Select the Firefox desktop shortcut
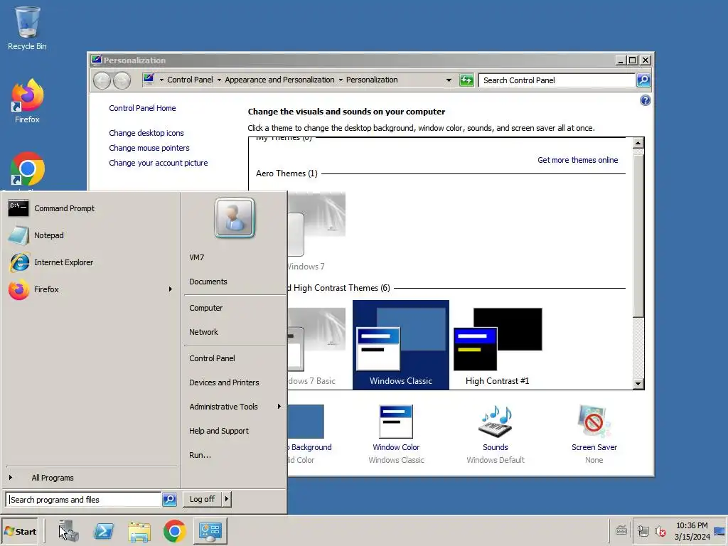The width and height of the screenshot is (728, 546). [27, 101]
